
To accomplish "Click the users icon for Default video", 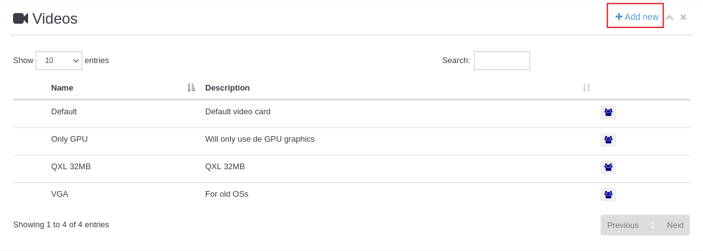I will 608,112.
